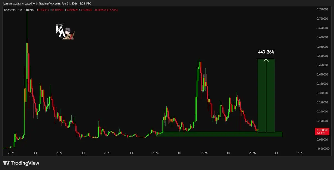Click the 2021 label on time axis
The width and height of the screenshot is (334, 170).
tap(11, 153)
